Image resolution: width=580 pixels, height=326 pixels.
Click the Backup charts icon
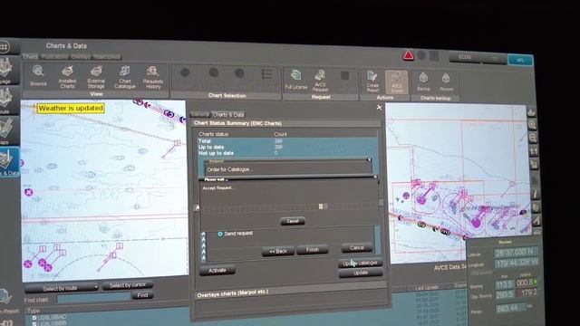423,81
